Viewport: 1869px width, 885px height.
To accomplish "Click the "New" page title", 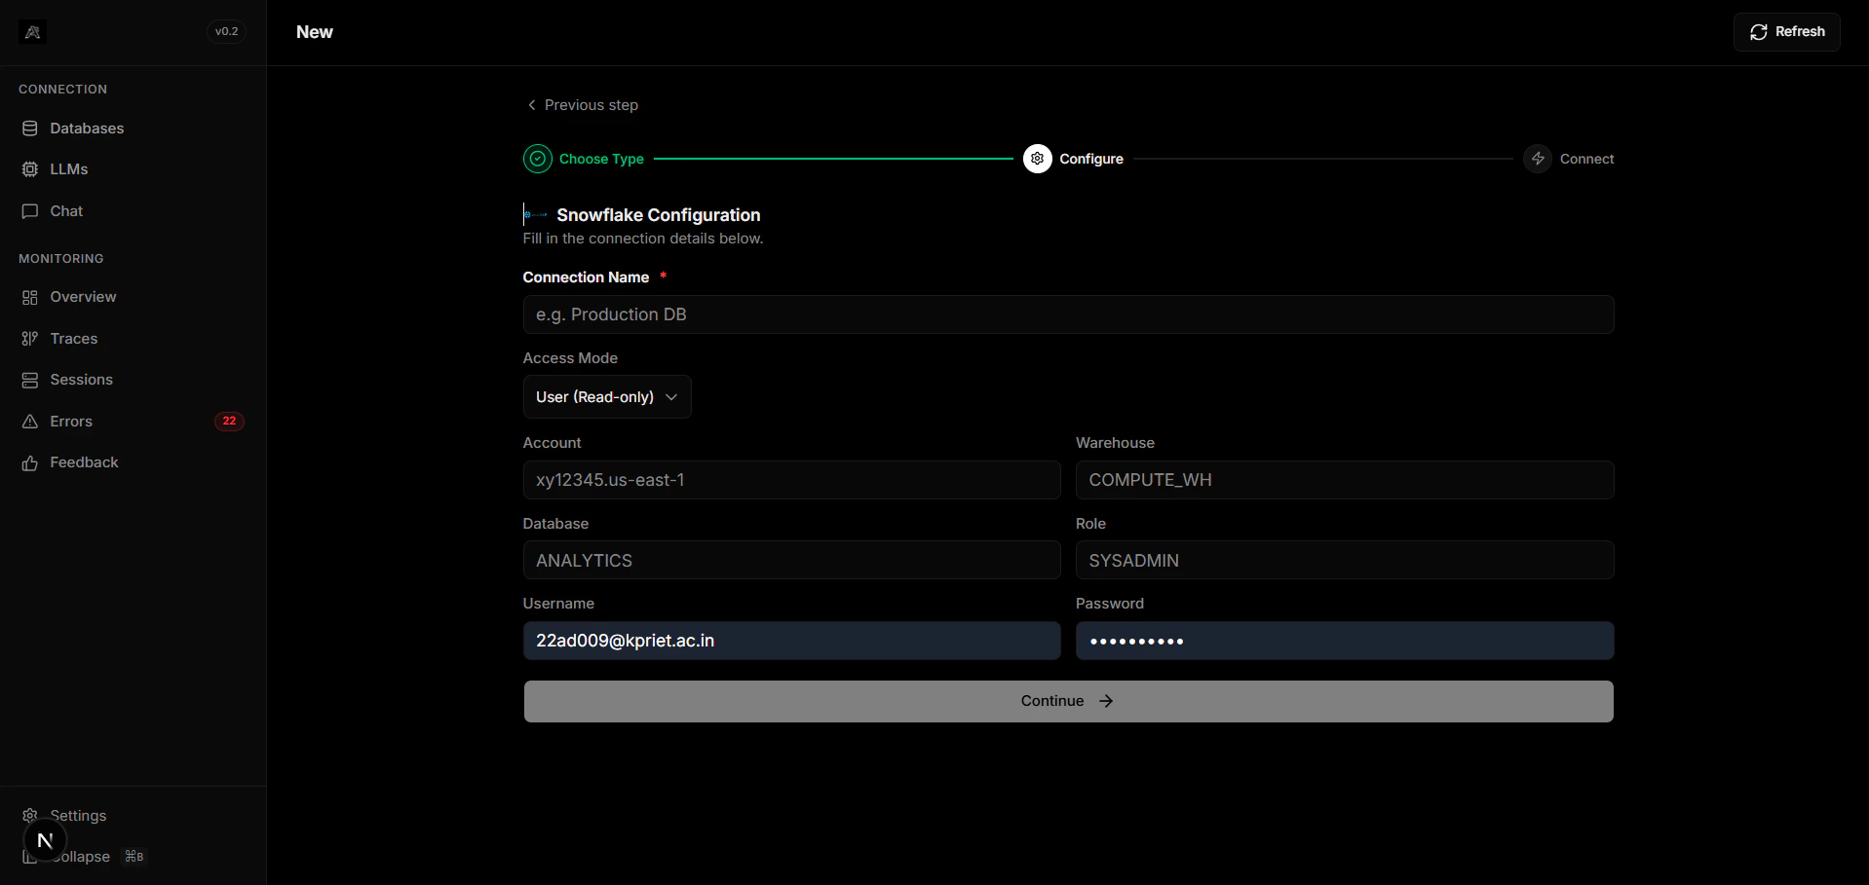I will [315, 32].
